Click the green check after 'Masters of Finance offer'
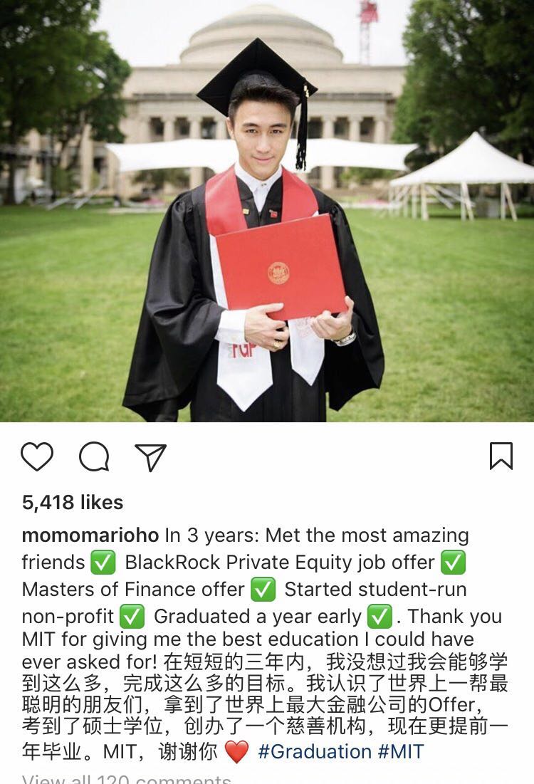 [x=264, y=590]
